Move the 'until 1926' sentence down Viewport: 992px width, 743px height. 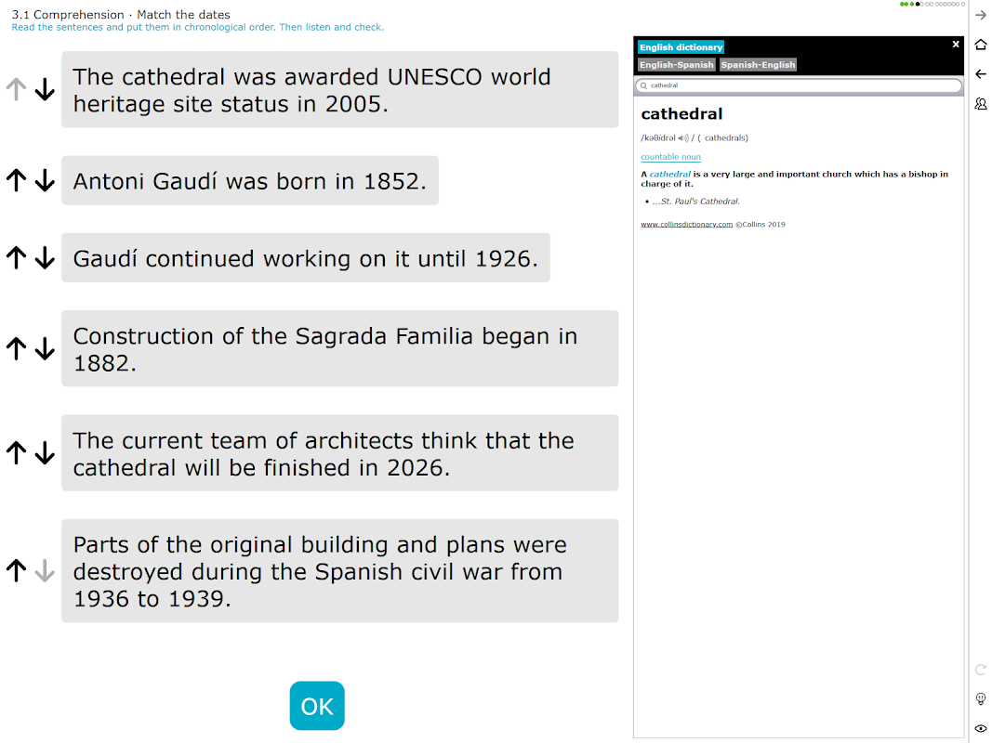45,258
